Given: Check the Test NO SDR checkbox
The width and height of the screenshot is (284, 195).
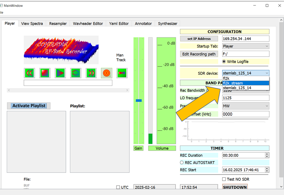Looking at the screenshot, I should 224,179.
